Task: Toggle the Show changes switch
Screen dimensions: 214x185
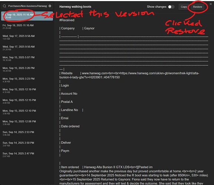Action: pyautogui.click(x=171, y=7)
